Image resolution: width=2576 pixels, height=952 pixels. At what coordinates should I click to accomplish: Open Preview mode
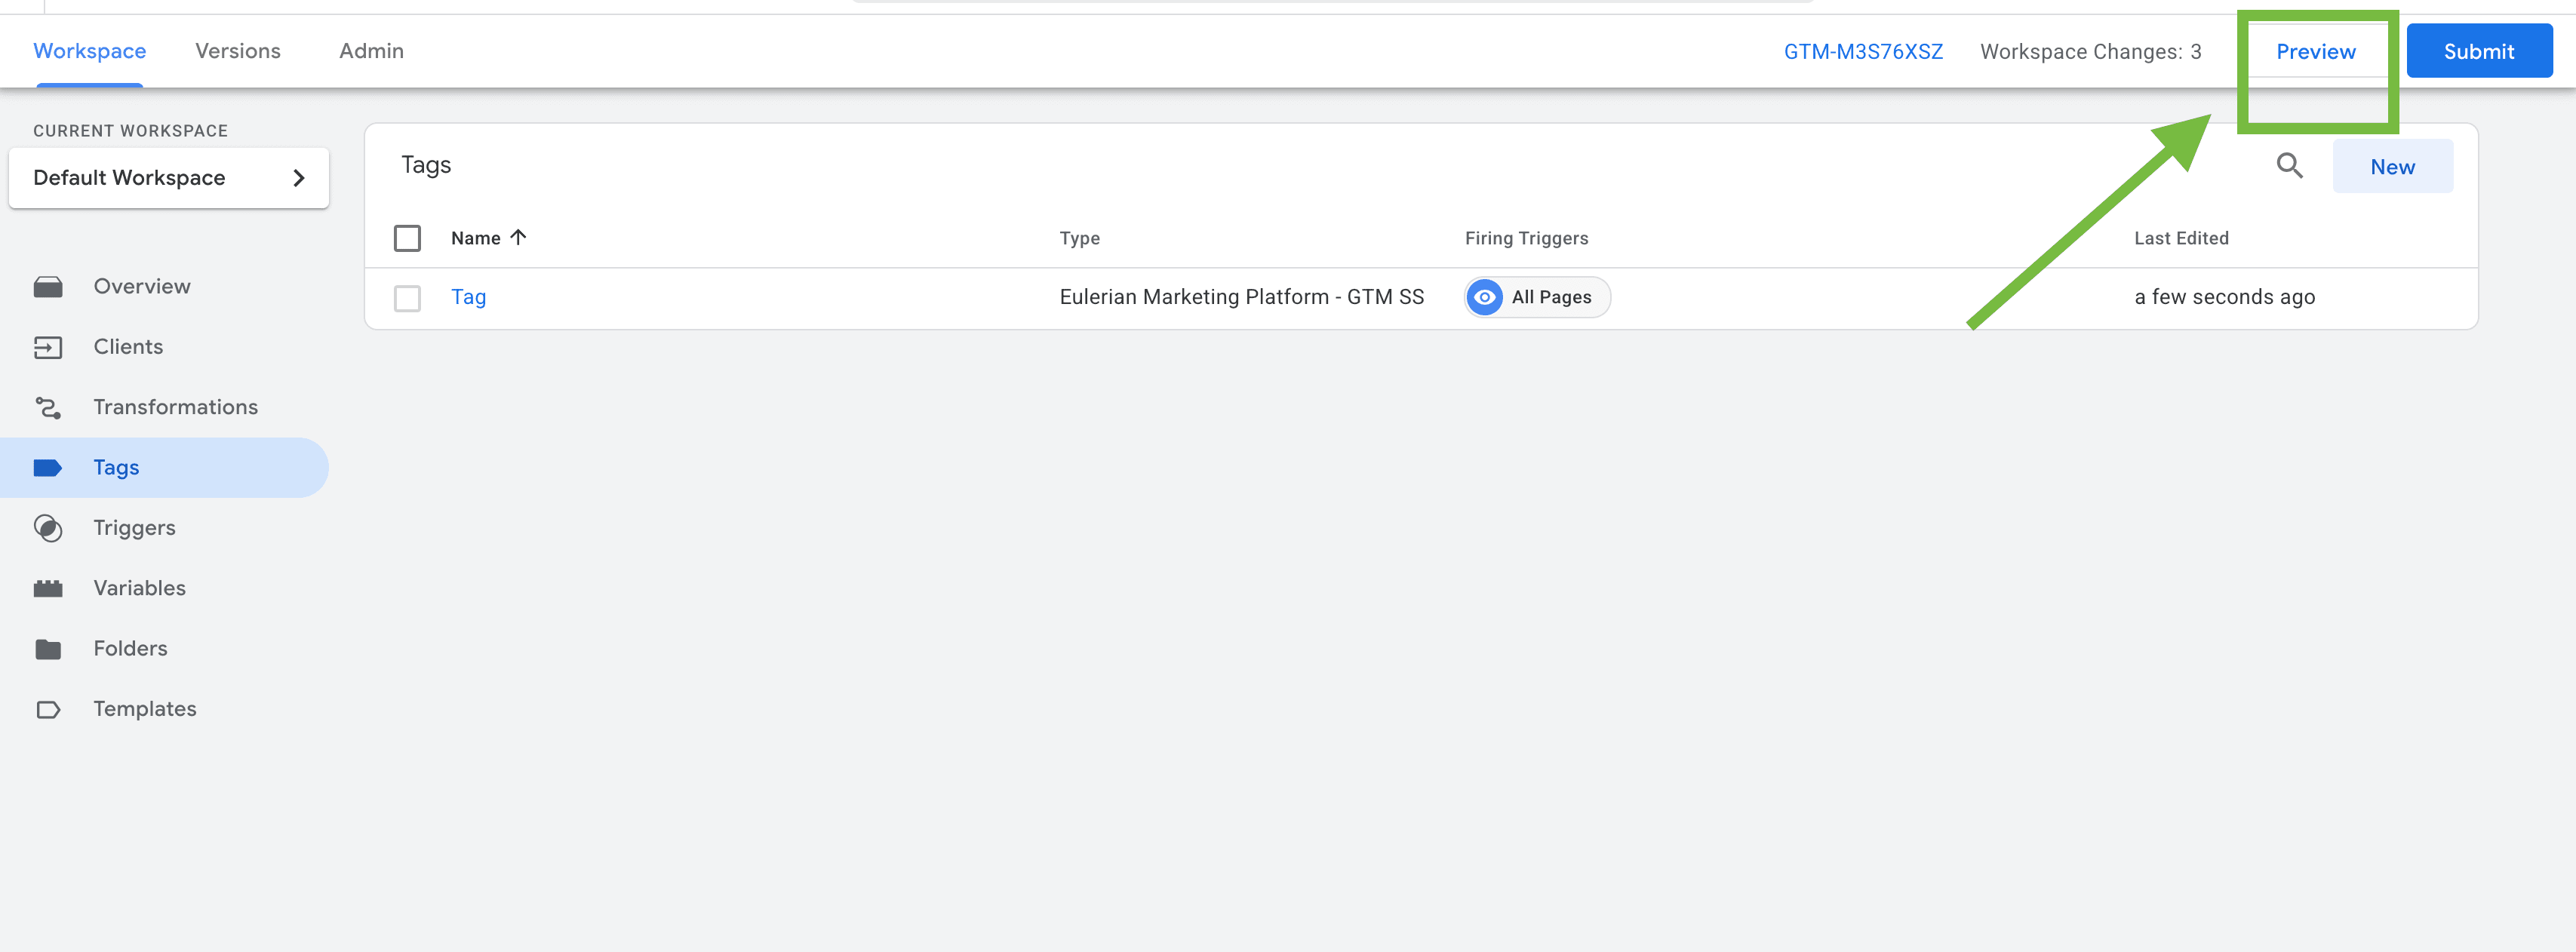click(2316, 51)
